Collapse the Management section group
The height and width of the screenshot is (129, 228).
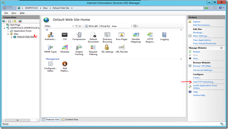pos(181,59)
